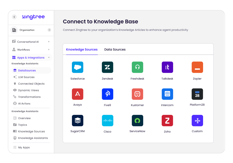
Task: Open the Knowledge Sources sidebar link
Action: click(31, 131)
